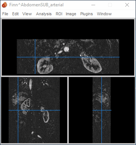Open the Window menu
Image resolution: width=136 pixels, height=145 pixels.
click(104, 14)
